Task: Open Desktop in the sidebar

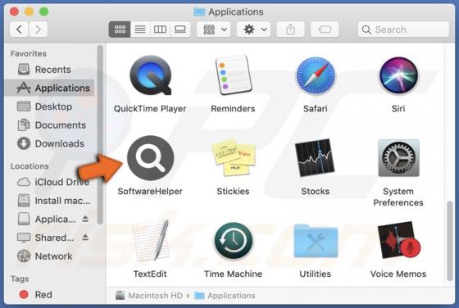Action: [x=49, y=106]
